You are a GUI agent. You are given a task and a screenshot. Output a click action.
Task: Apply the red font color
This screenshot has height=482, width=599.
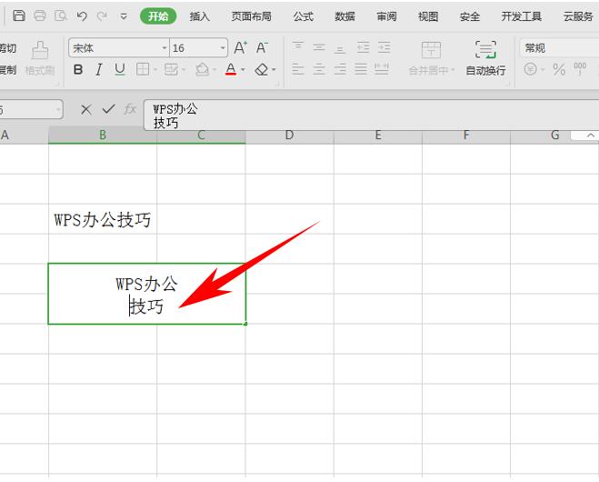pos(231,69)
